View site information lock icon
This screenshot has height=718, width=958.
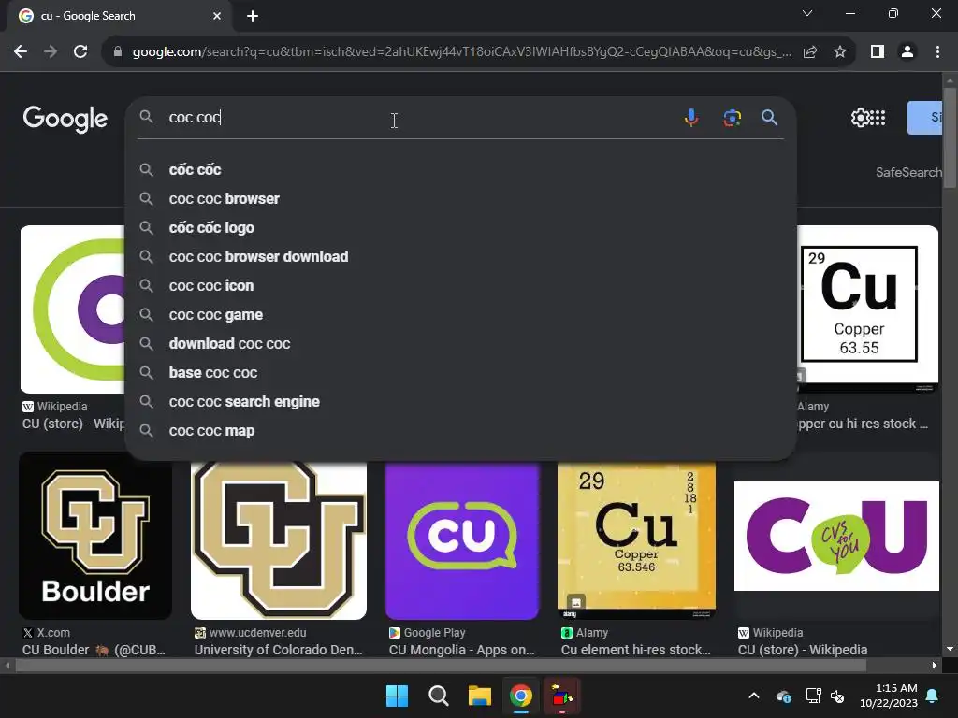click(x=118, y=52)
